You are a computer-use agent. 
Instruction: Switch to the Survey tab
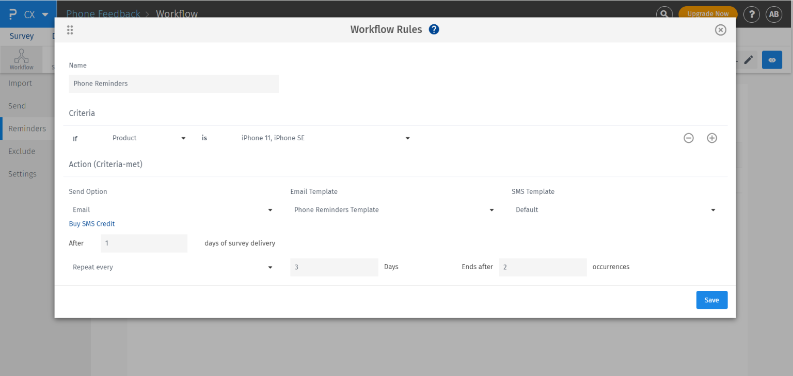coord(21,36)
